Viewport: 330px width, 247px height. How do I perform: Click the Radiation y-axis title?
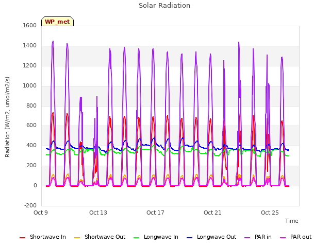pyautogui.click(x=7, y=117)
